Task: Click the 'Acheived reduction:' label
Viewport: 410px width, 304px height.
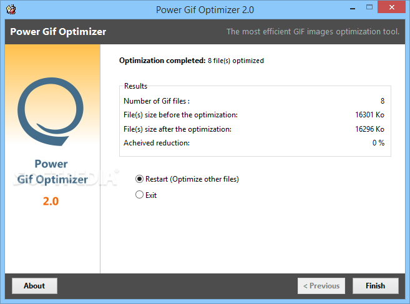Action: tap(157, 143)
